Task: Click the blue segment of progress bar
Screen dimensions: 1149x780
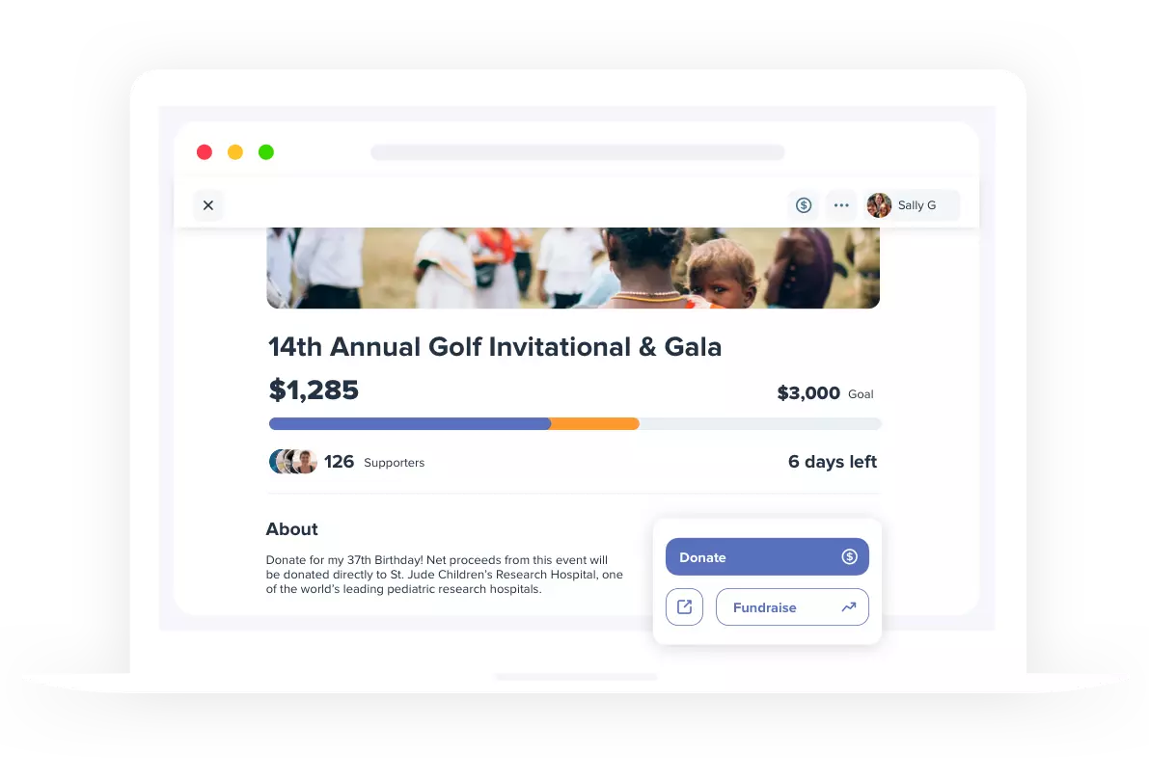Action: pos(410,423)
